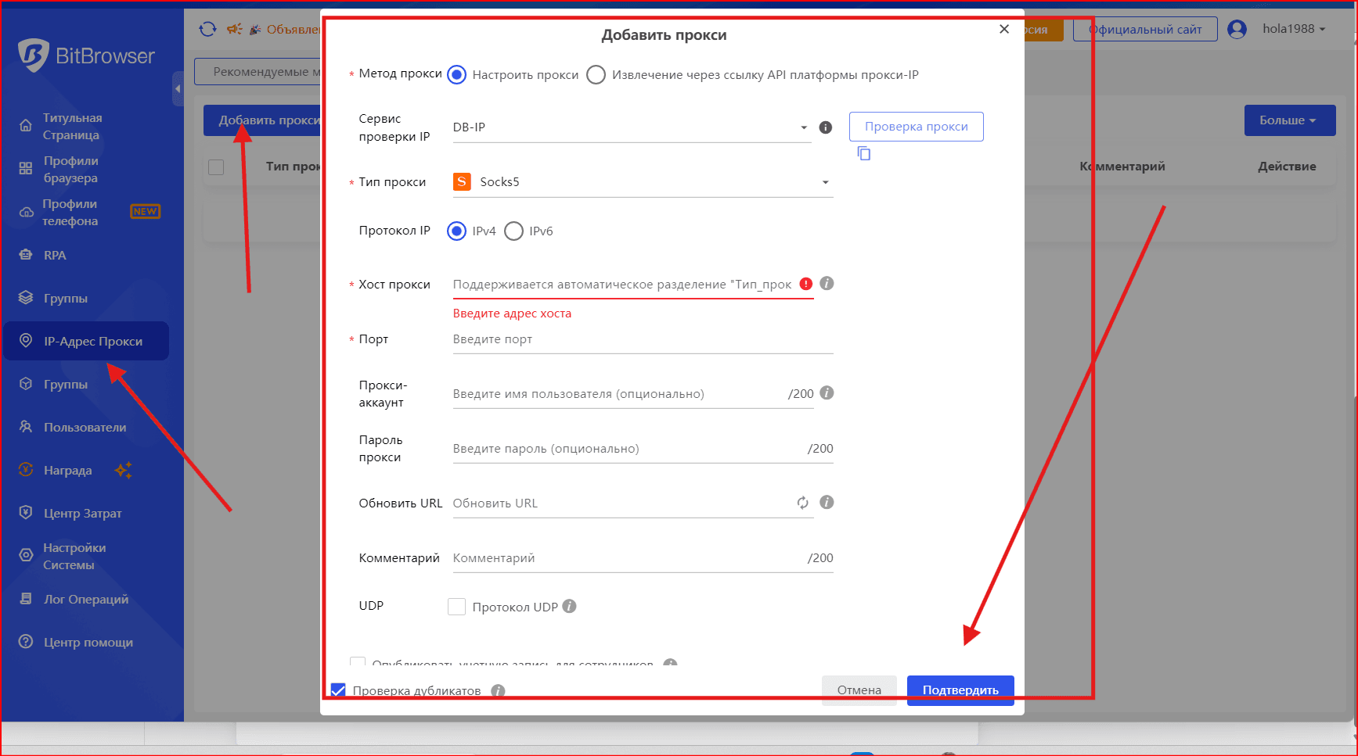Click the refresh icon in top toolbar
Image resolution: width=1358 pixels, height=756 pixels.
tap(207, 29)
